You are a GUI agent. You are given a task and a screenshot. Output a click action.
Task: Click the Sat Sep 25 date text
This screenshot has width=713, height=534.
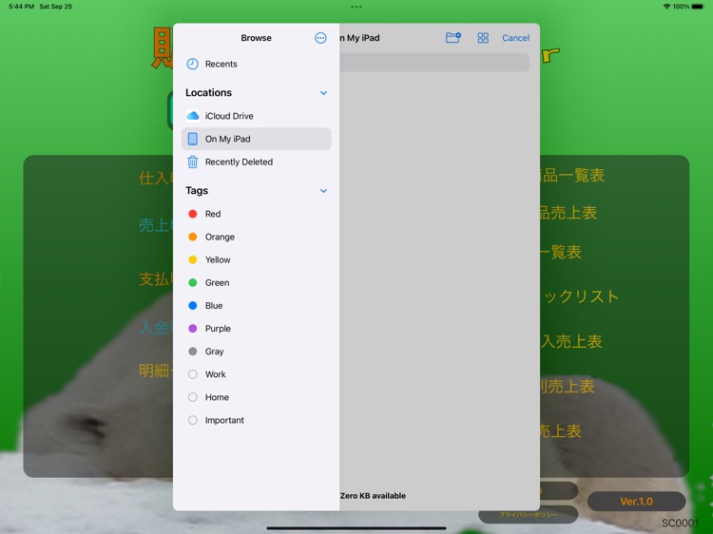point(55,7)
